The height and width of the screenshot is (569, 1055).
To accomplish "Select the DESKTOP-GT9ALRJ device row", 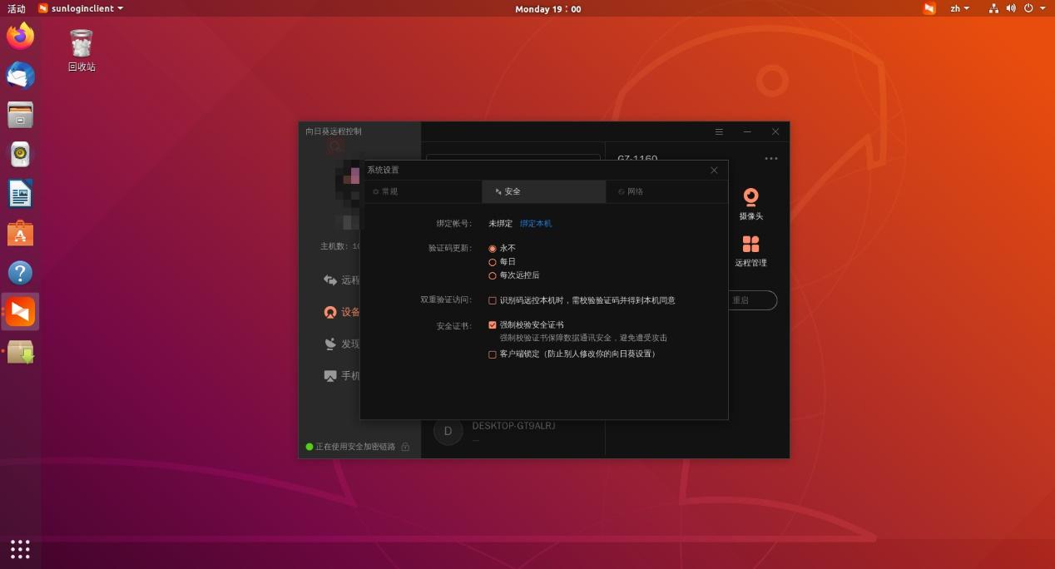I will point(513,431).
